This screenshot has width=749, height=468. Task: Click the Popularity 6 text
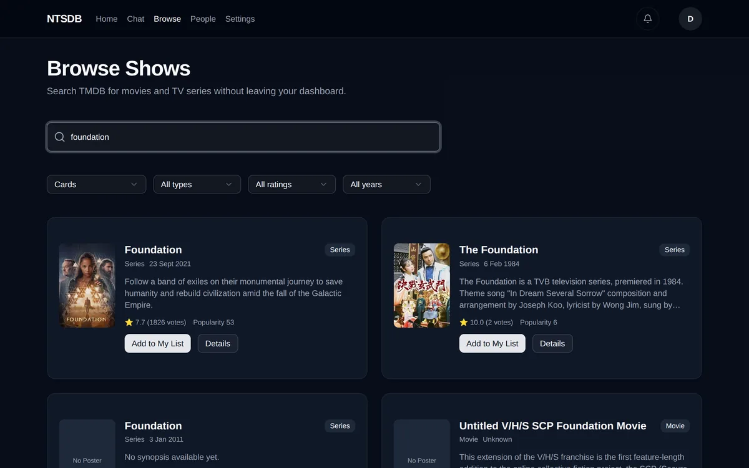pyautogui.click(x=539, y=323)
